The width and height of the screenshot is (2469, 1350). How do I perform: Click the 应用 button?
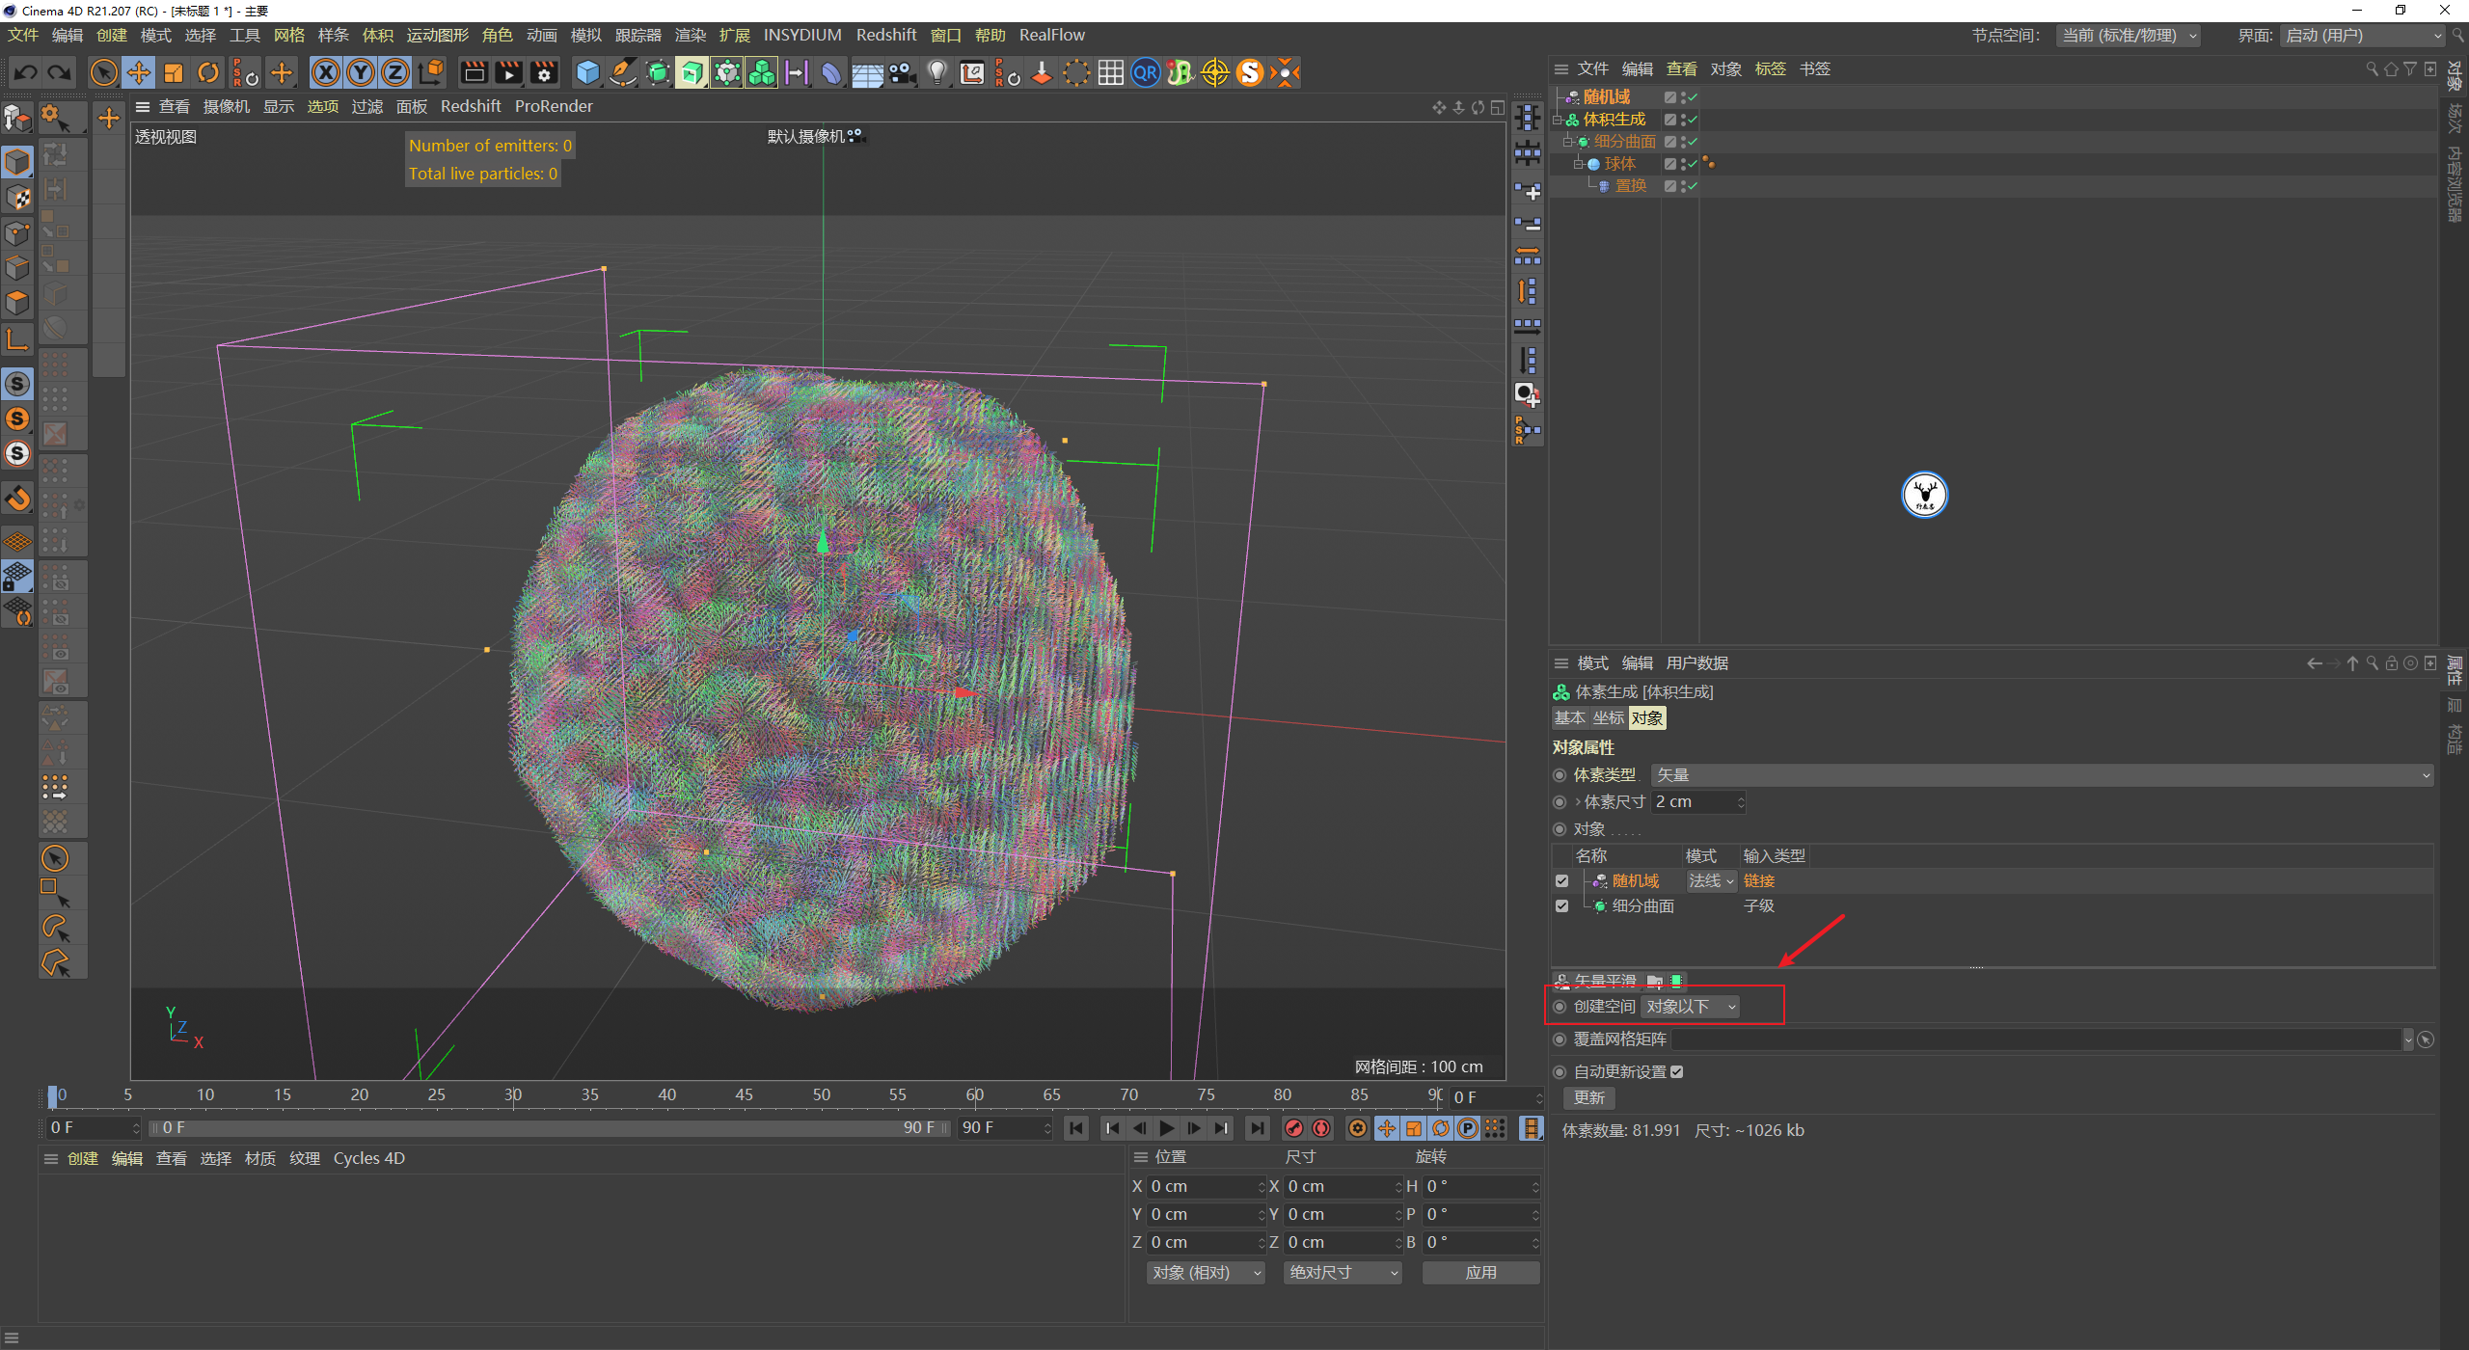1480,1272
